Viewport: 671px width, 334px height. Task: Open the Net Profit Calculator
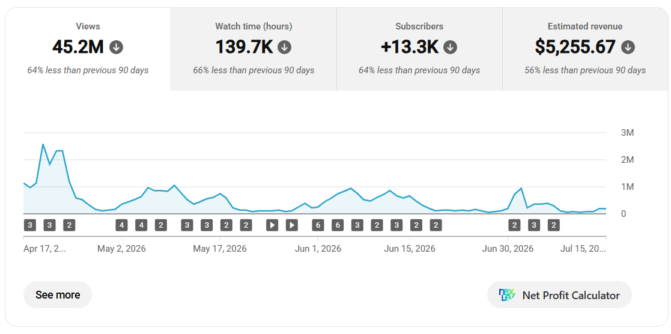pos(559,295)
